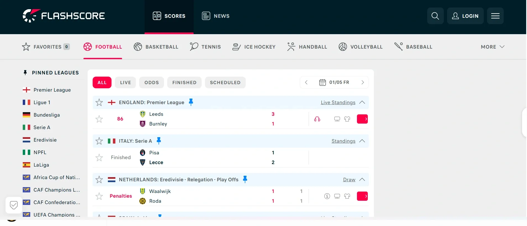Open the search magnifier icon
The image size is (527, 226).
click(435, 16)
